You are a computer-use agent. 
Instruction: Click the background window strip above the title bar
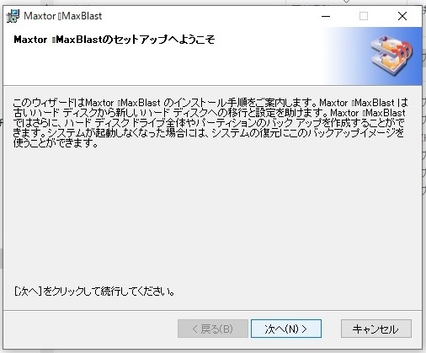coord(212,2)
